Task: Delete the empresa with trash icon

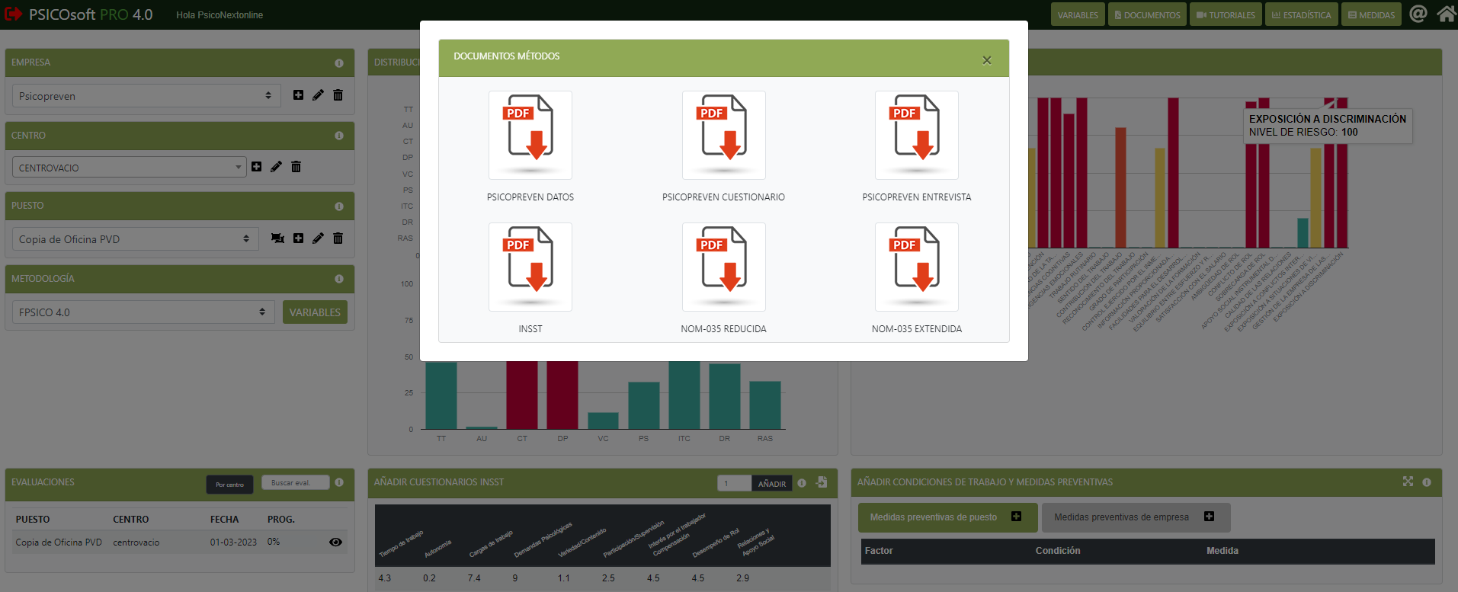Action: pyautogui.click(x=338, y=95)
